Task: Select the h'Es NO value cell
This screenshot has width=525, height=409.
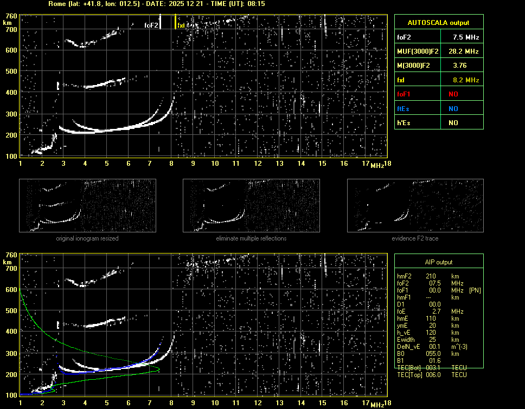Action: [x=453, y=123]
